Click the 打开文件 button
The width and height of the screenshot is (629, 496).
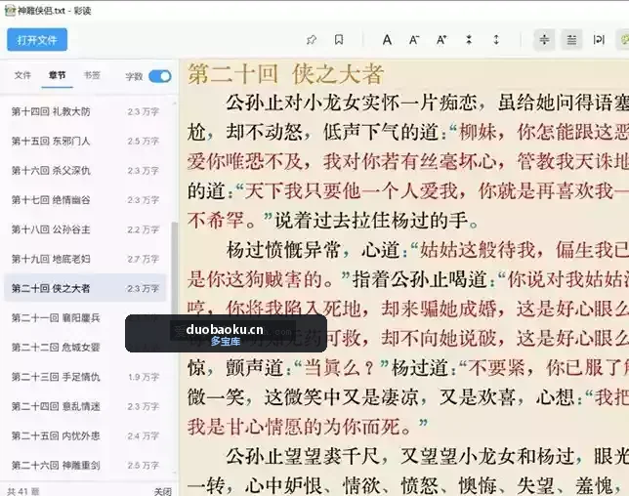(37, 40)
